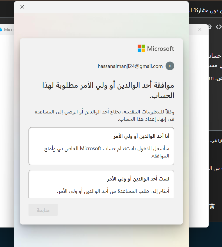Click the text سأسجل الدخول باستخدام حساب Microsoft

[125, 148]
